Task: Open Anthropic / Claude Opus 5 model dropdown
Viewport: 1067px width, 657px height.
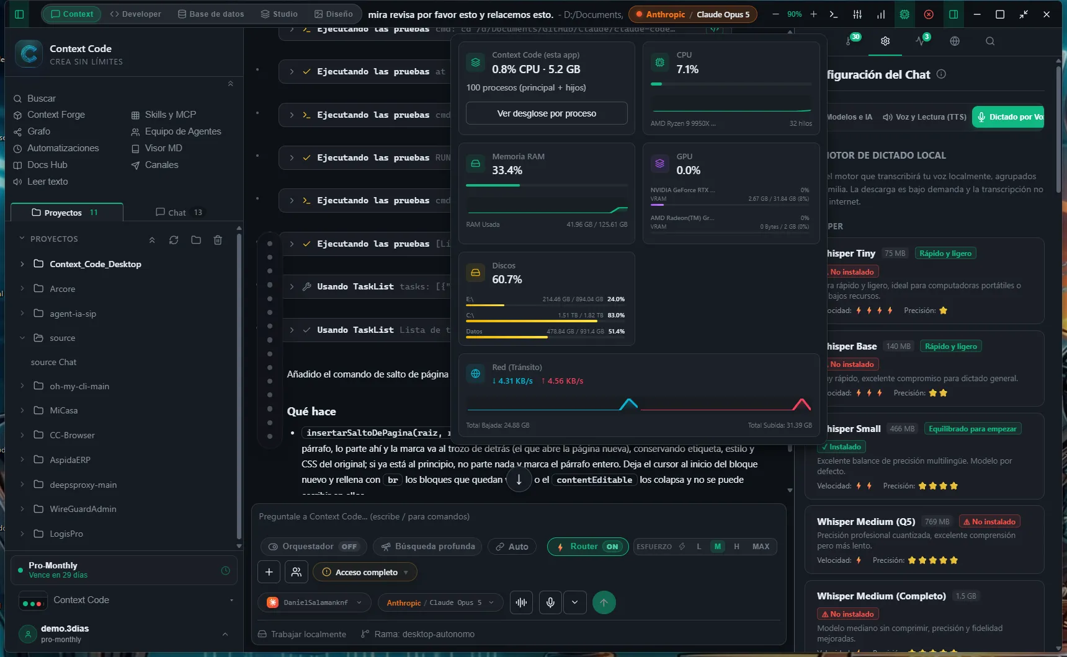Action: (440, 602)
